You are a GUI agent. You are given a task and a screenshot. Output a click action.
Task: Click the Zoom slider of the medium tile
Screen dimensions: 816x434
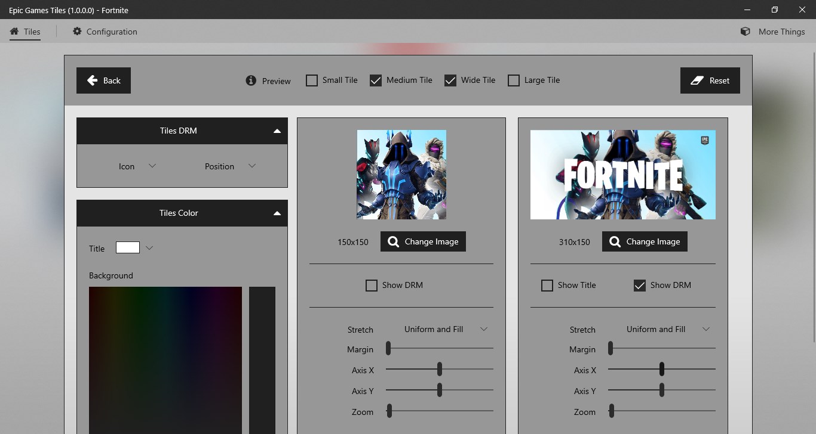point(440,411)
